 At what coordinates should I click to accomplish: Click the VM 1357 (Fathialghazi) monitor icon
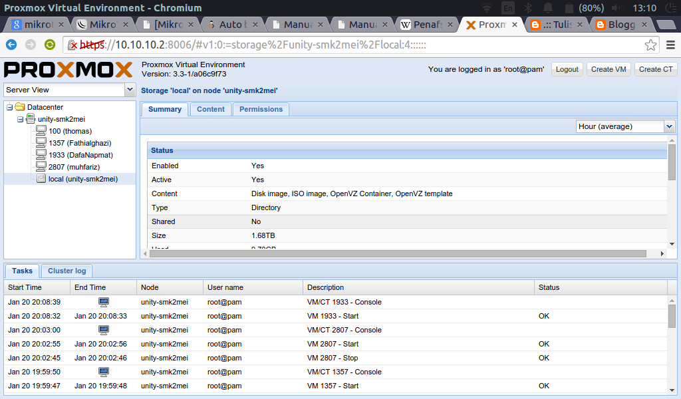tap(41, 142)
